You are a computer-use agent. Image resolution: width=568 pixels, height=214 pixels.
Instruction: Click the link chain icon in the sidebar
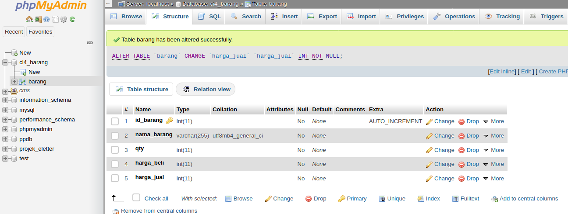click(90, 42)
